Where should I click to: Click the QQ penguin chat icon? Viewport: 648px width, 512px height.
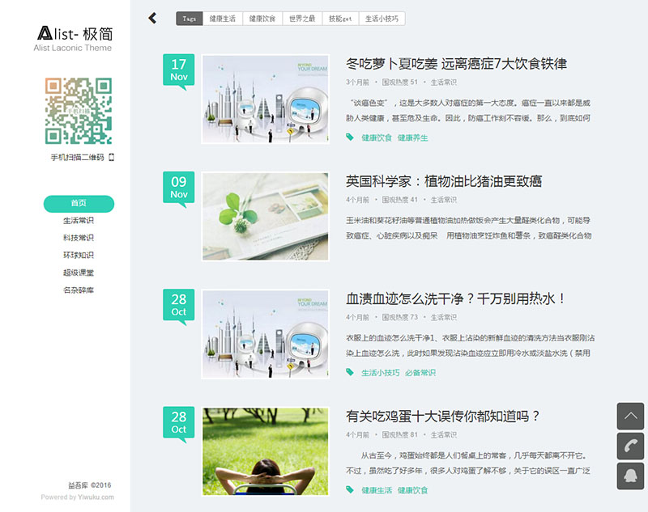click(630, 476)
